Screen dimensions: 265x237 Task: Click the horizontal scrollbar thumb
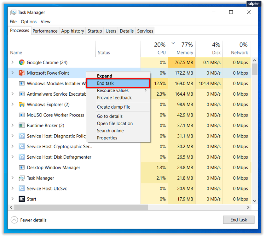click(x=81, y=207)
